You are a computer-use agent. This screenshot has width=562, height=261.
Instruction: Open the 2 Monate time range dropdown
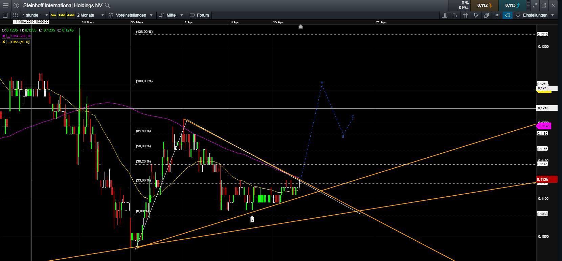click(90, 15)
